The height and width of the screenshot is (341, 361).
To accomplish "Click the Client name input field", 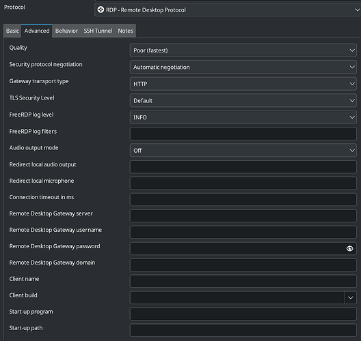I will (x=243, y=281).
